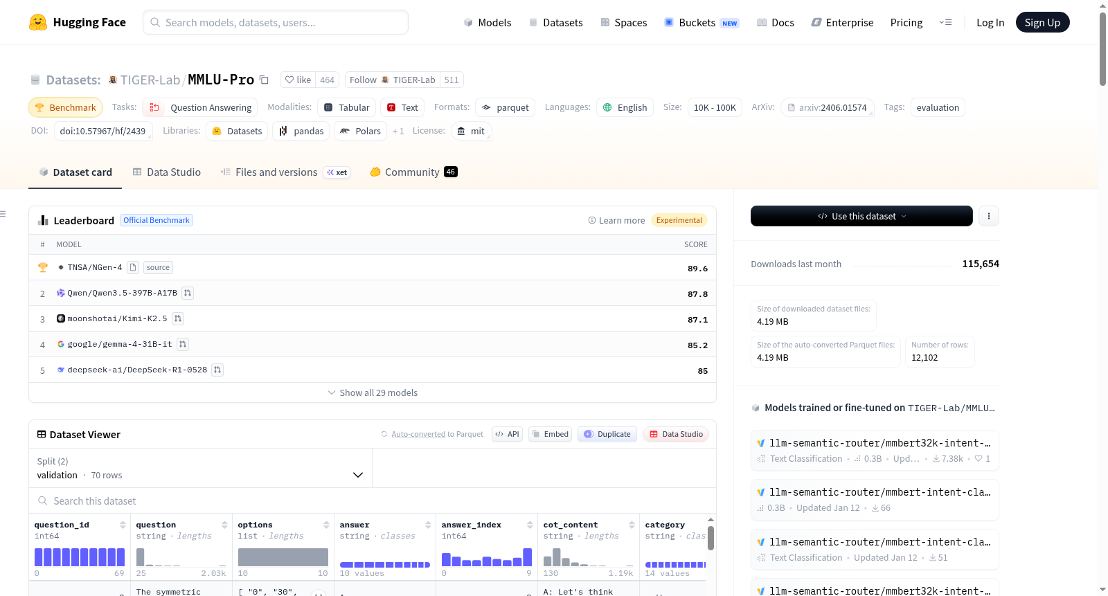Open the doi:10.57967/hf/2439 tag

102,131
